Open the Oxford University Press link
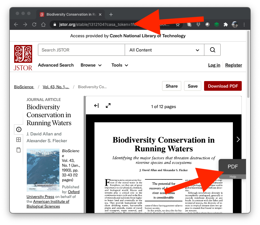 53,194
